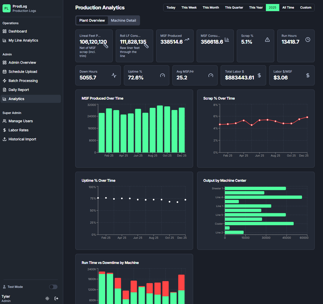Click the dollar icon on Labor $/MSF card

(x=308, y=75)
